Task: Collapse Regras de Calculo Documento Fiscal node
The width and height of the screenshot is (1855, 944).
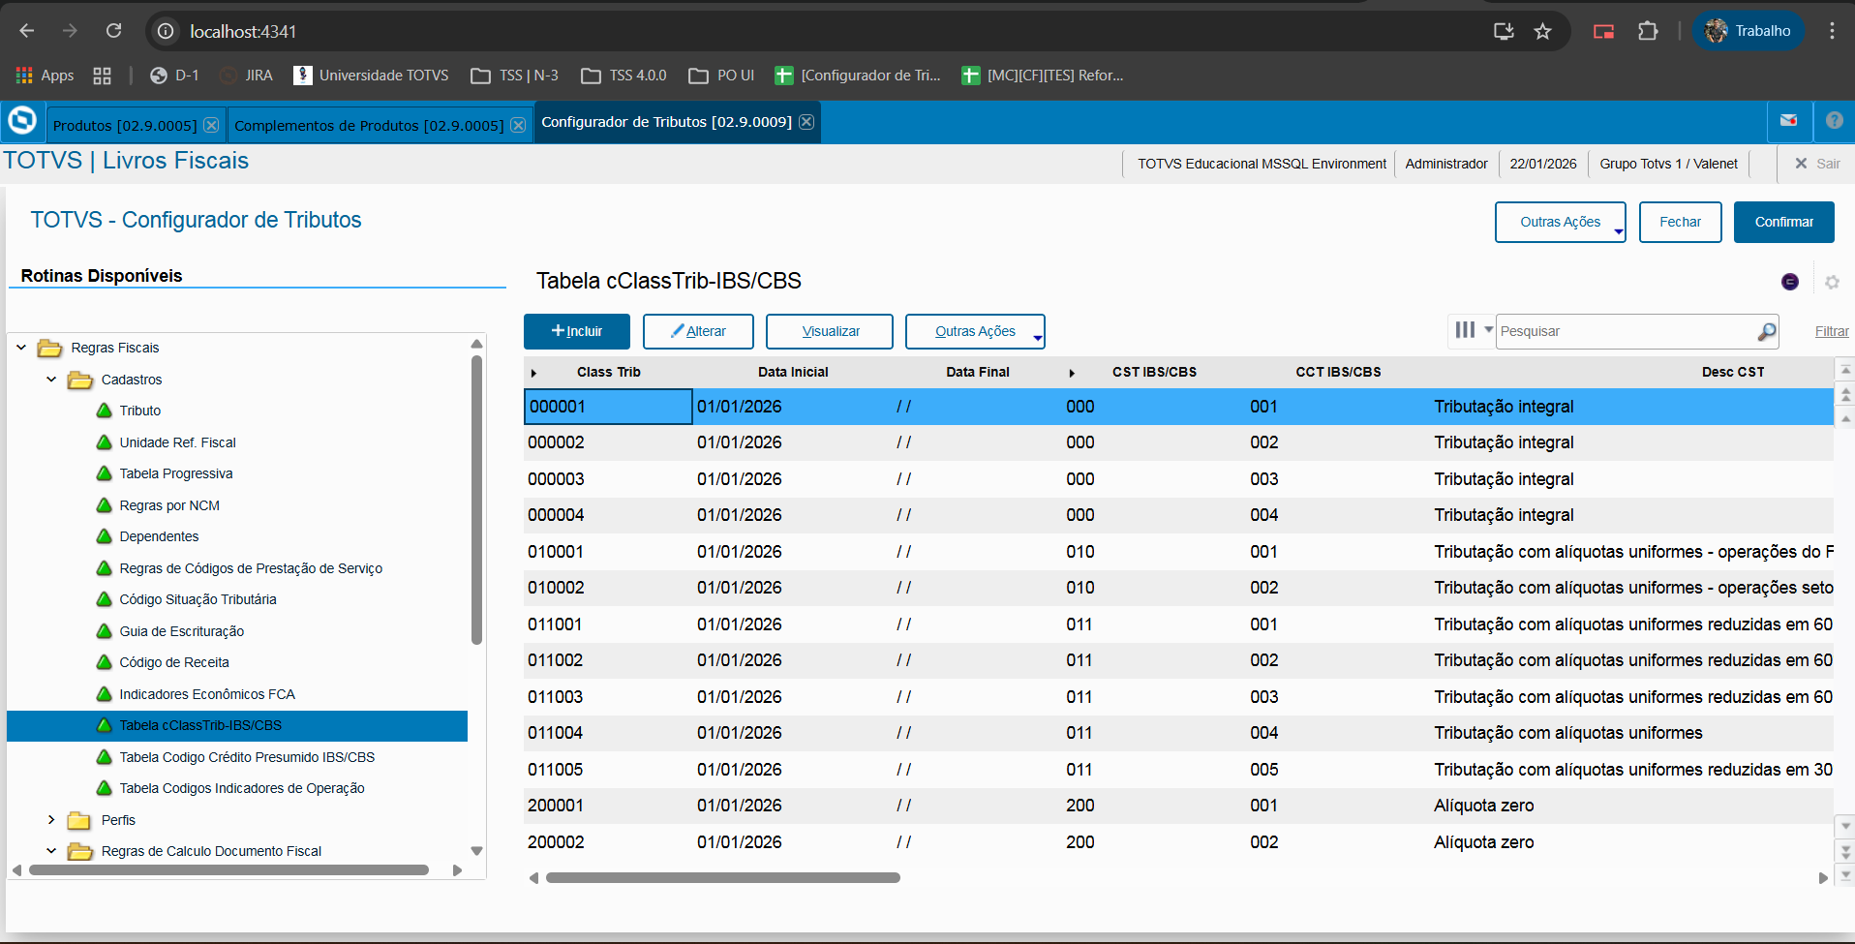Action: [51, 851]
